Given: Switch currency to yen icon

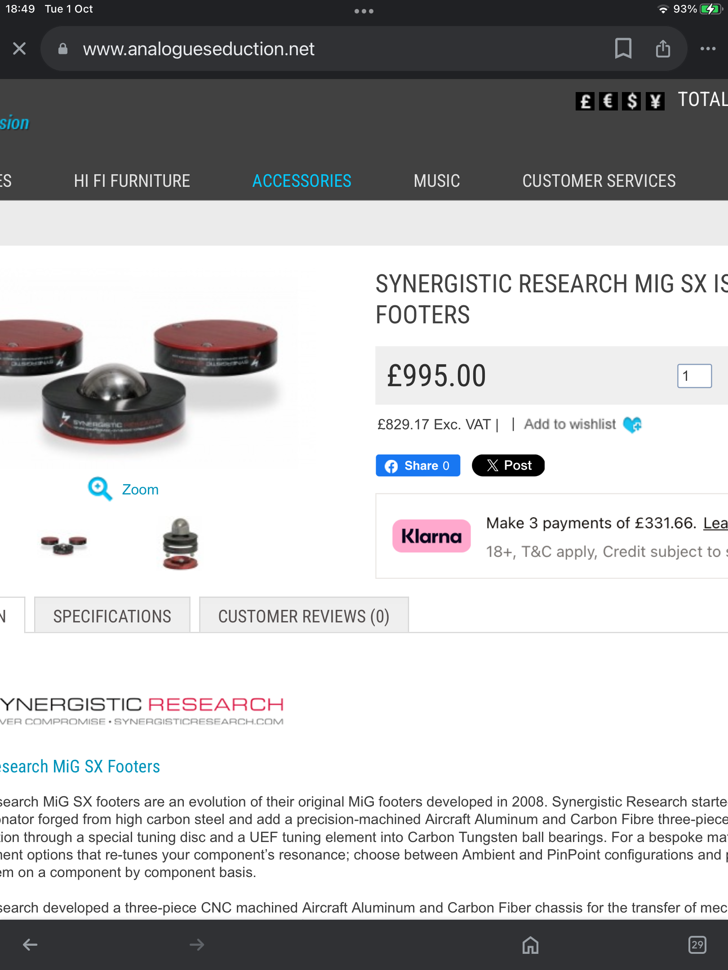Looking at the screenshot, I should (655, 101).
